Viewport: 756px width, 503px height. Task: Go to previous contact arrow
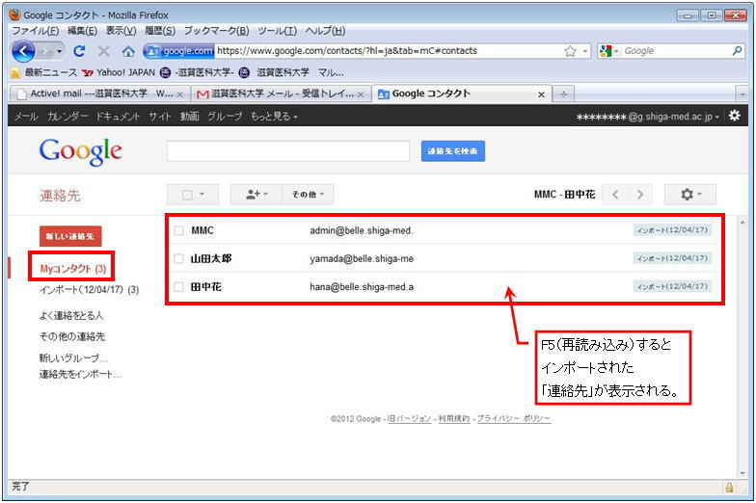click(615, 195)
